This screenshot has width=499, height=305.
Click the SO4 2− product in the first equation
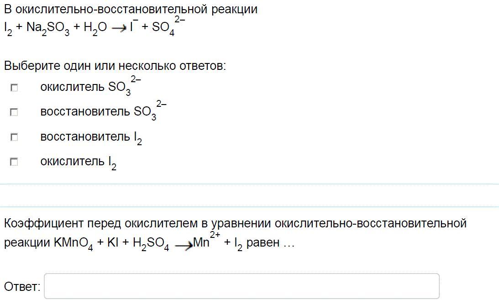pos(168,26)
